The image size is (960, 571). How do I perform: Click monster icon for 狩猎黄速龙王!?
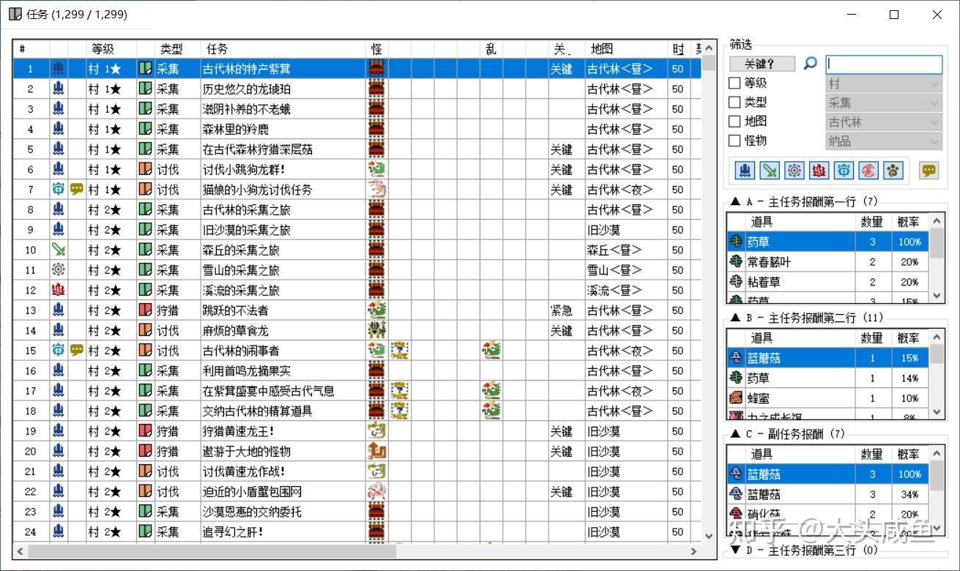pyautogui.click(x=376, y=431)
